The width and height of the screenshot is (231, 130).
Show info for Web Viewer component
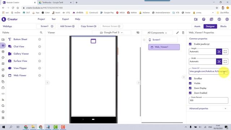click(40, 75)
